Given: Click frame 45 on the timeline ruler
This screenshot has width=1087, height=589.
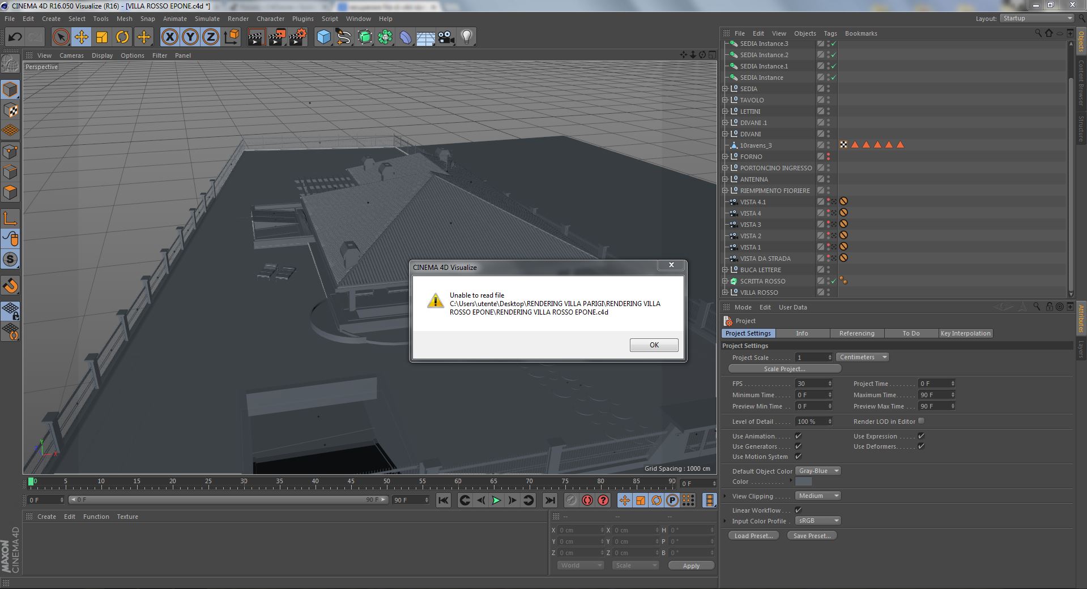Looking at the screenshot, I should pos(351,483).
